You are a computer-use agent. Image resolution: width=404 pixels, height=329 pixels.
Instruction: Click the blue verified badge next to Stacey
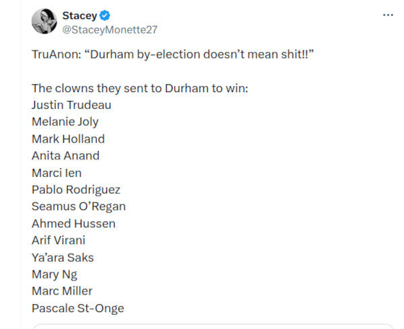tap(105, 15)
